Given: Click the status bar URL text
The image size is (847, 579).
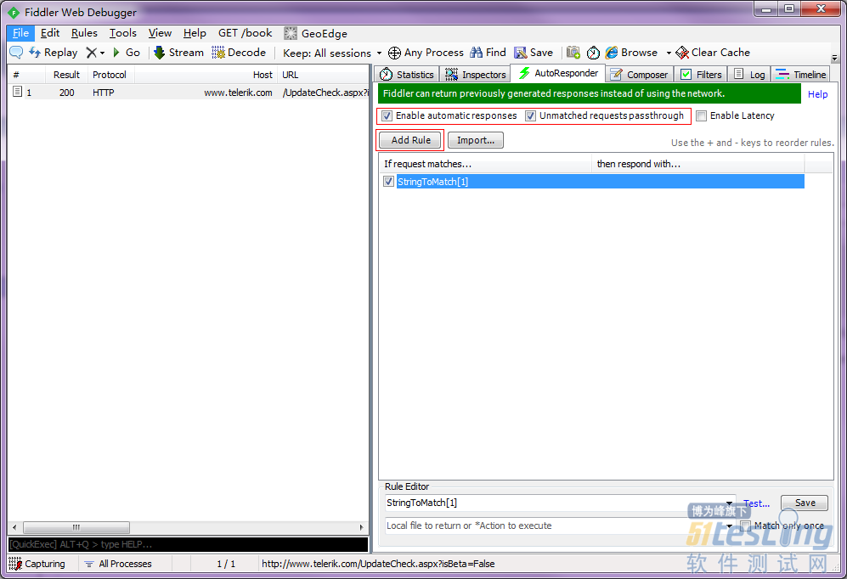Looking at the screenshot, I should (378, 564).
